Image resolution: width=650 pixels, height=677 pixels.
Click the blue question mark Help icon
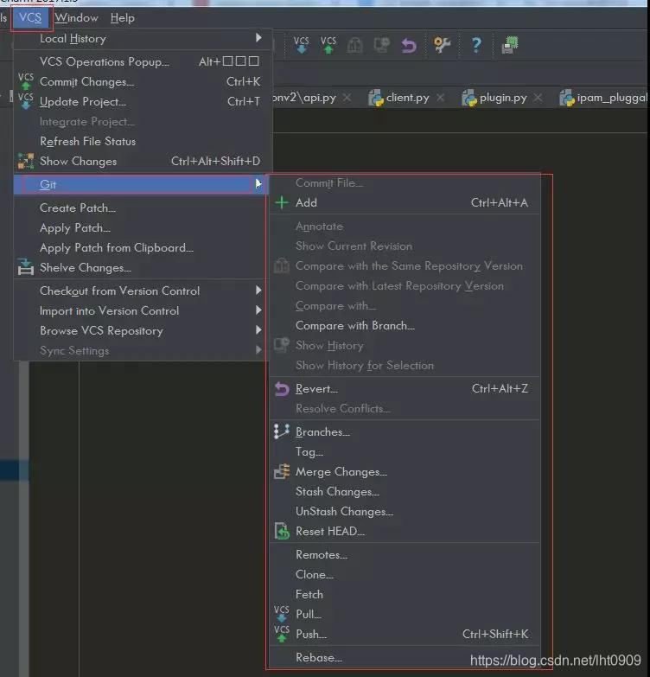476,45
